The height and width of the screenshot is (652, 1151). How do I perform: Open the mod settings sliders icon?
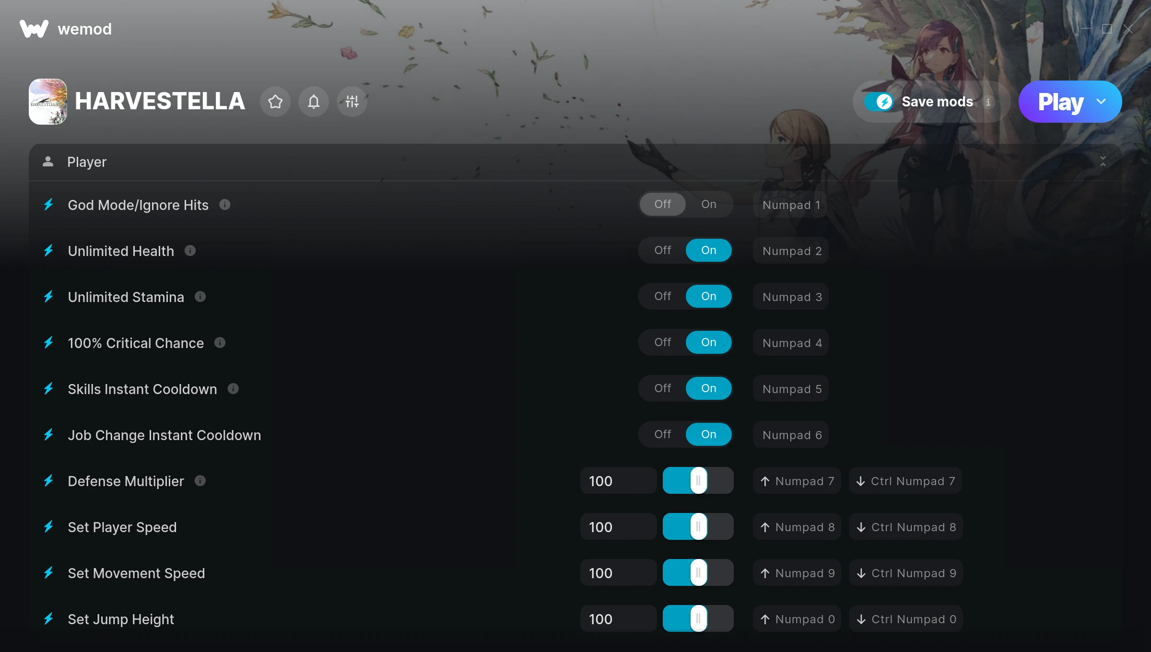tap(352, 102)
